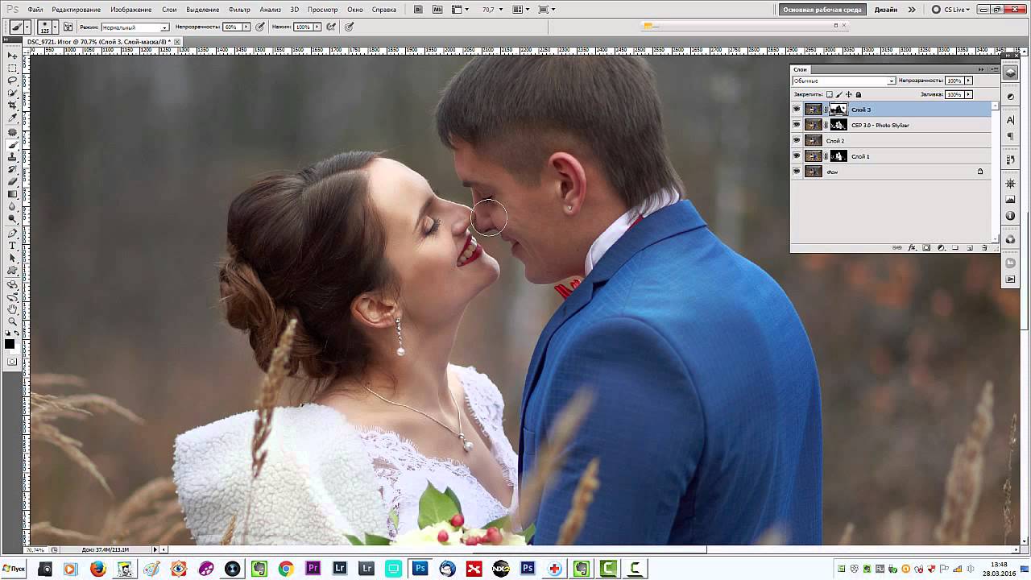Hide the Фон background layer

[797, 172]
